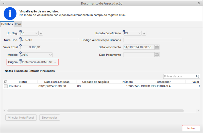Click the scroll-left arrow of the table
The height and width of the screenshot is (133, 203).
coord(5,111)
